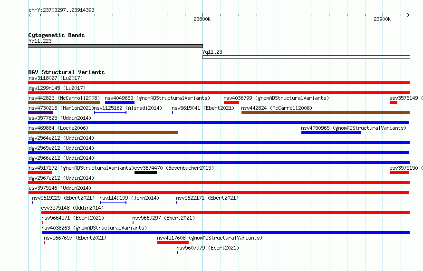Select nsv4036799 gnomAD variant label
This screenshot has height=271, width=423.
(276, 98)
